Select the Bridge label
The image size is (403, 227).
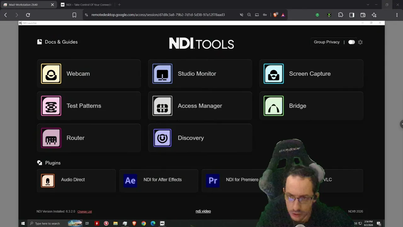pyautogui.click(x=298, y=106)
